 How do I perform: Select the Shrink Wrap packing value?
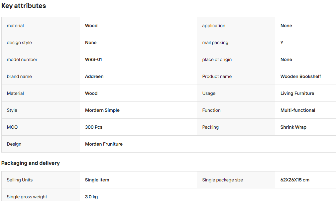(x=293, y=127)
